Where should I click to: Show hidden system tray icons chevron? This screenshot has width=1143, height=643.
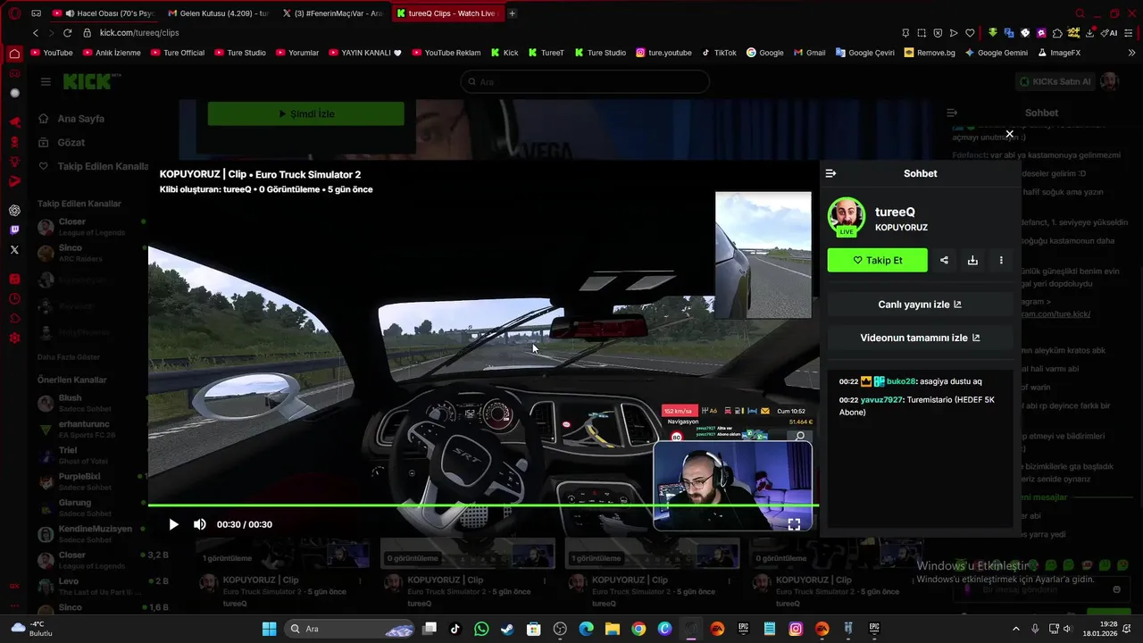click(1015, 629)
